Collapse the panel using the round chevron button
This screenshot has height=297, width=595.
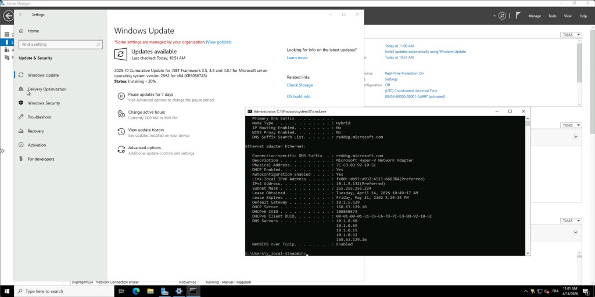point(576,137)
